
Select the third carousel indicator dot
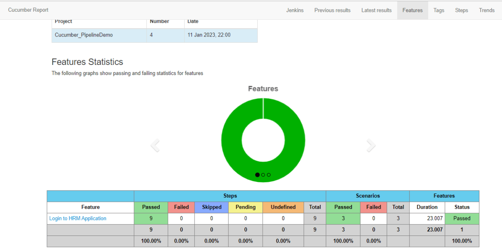pos(269,175)
